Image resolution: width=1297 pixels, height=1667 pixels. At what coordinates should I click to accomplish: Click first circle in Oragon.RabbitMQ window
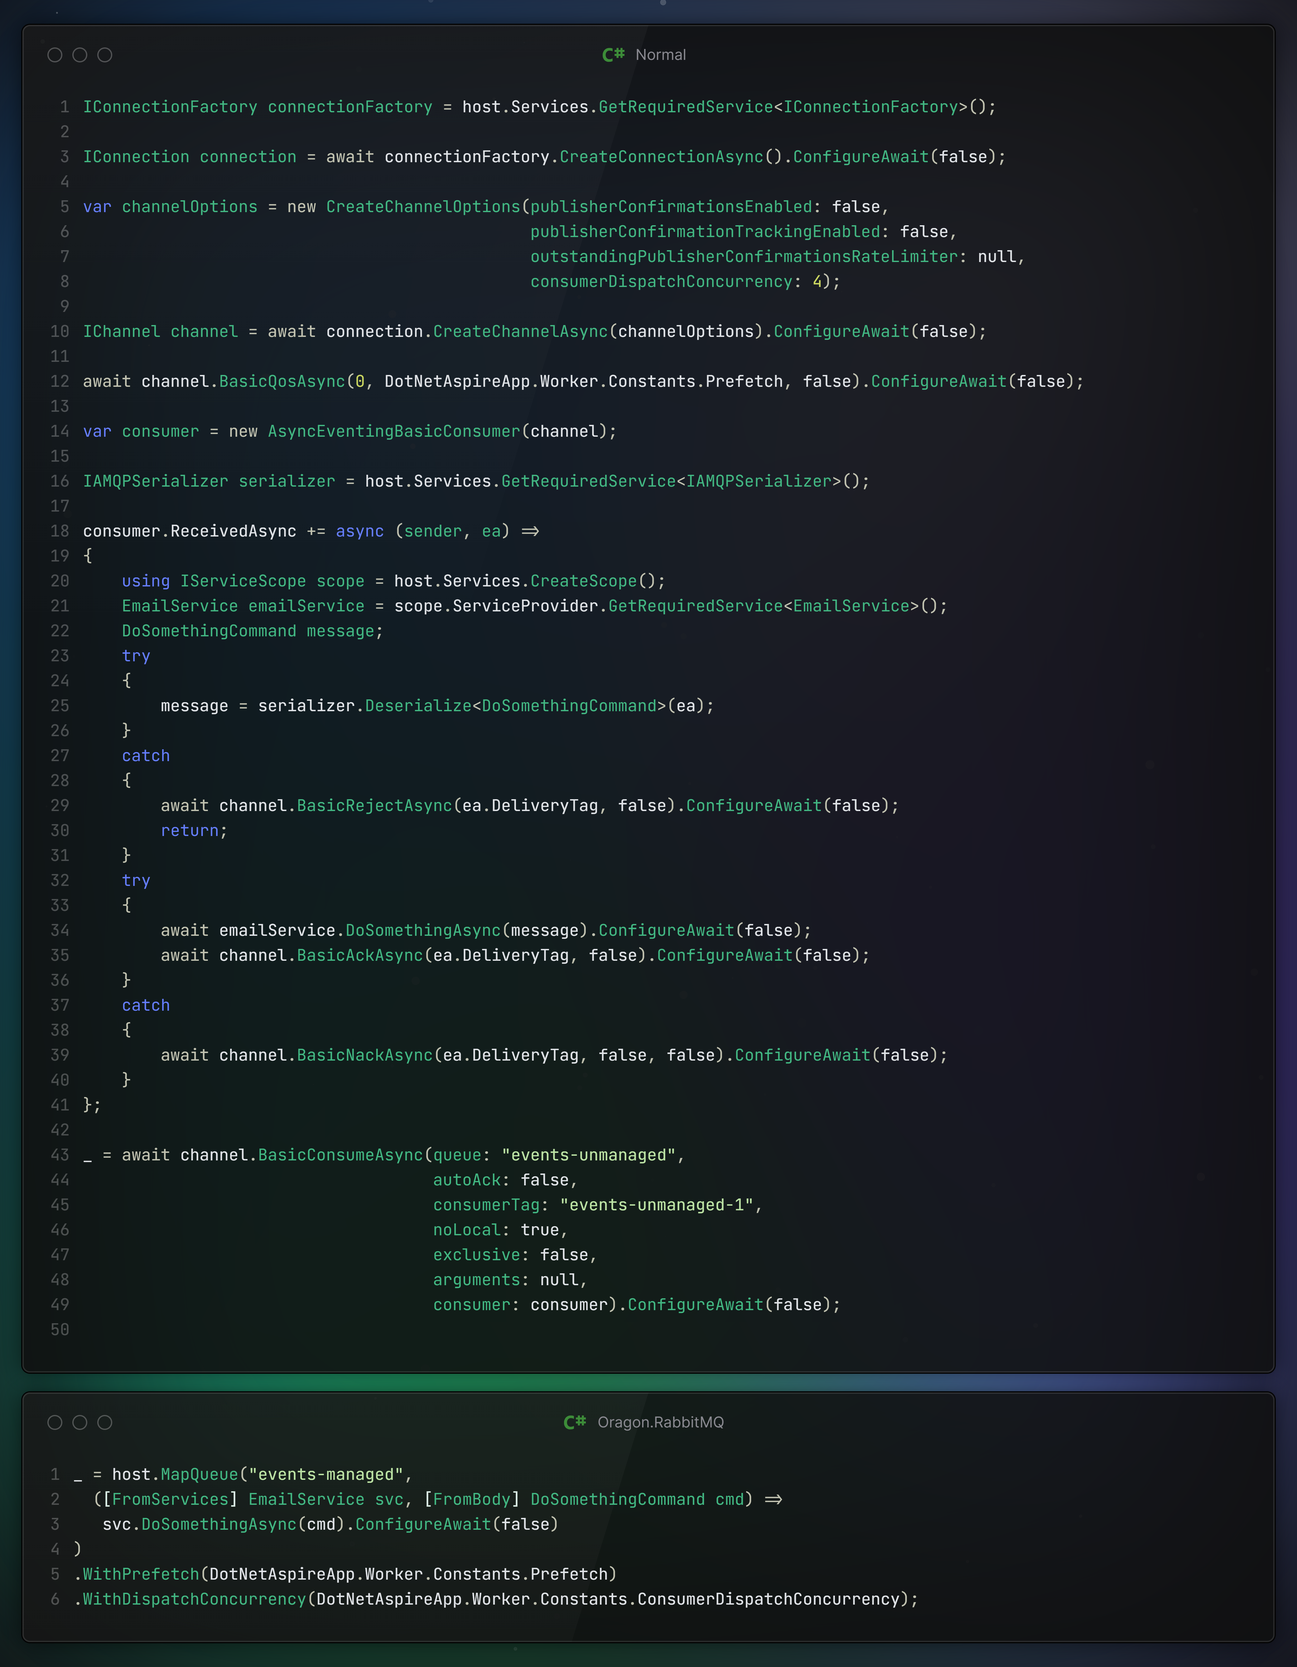55,1422
